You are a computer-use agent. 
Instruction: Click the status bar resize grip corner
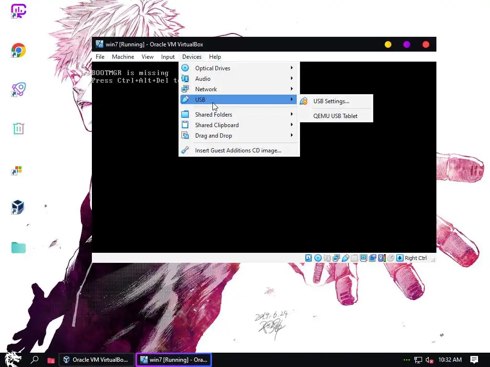tap(433, 259)
